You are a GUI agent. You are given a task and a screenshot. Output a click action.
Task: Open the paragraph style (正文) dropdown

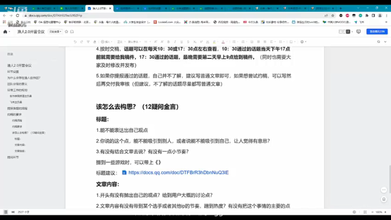(121, 42)
